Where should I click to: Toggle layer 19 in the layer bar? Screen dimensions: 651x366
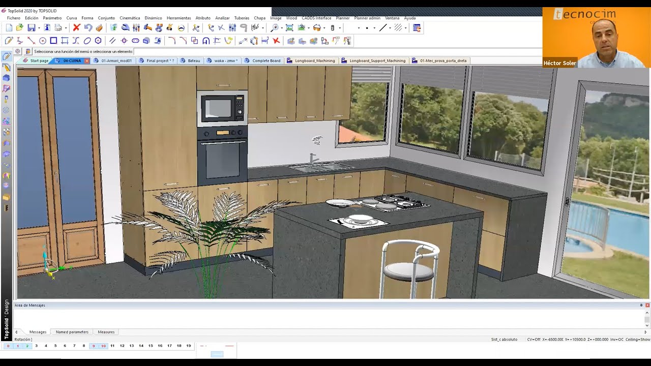(x=188, y=346)
